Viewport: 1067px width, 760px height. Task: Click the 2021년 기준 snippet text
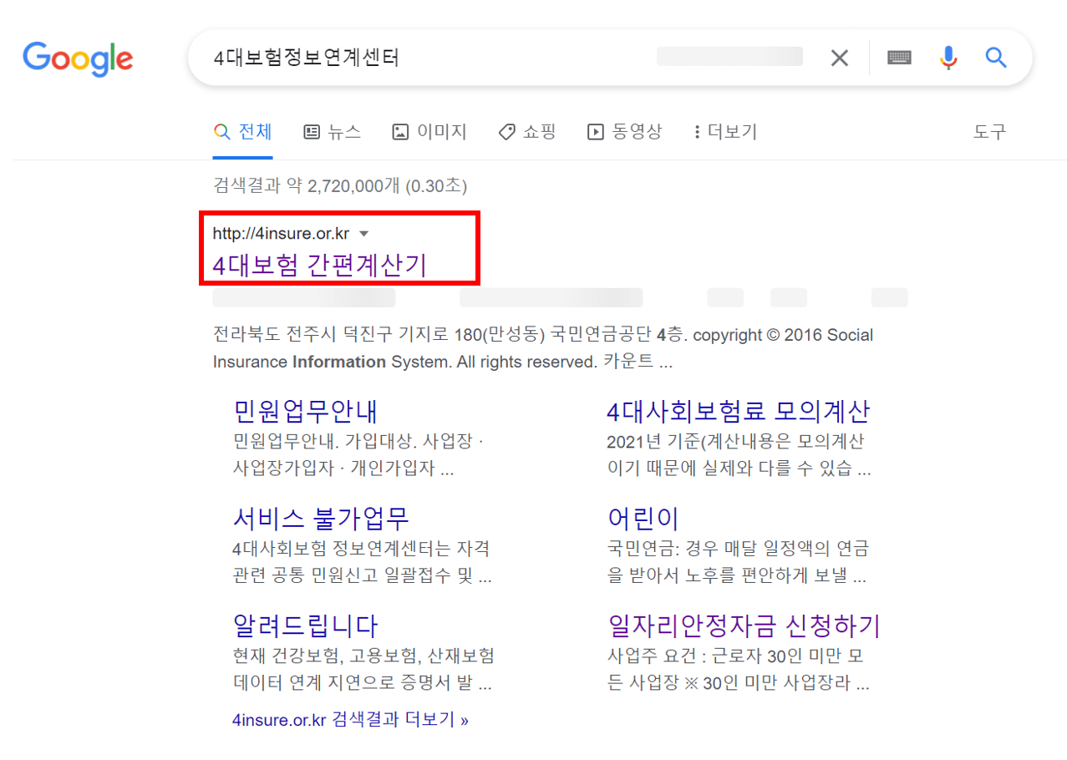click(x=739, y=455)
